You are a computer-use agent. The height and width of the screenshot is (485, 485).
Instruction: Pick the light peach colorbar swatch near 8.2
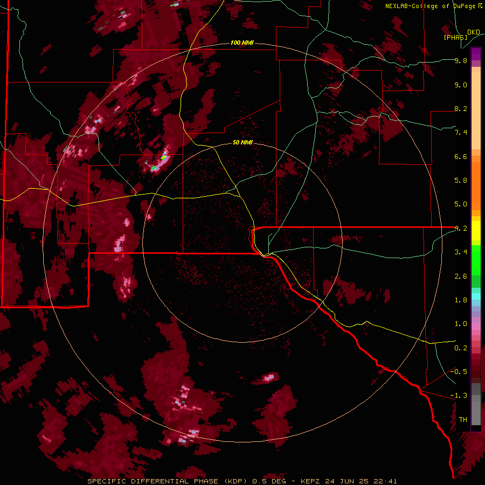point(476,110)
